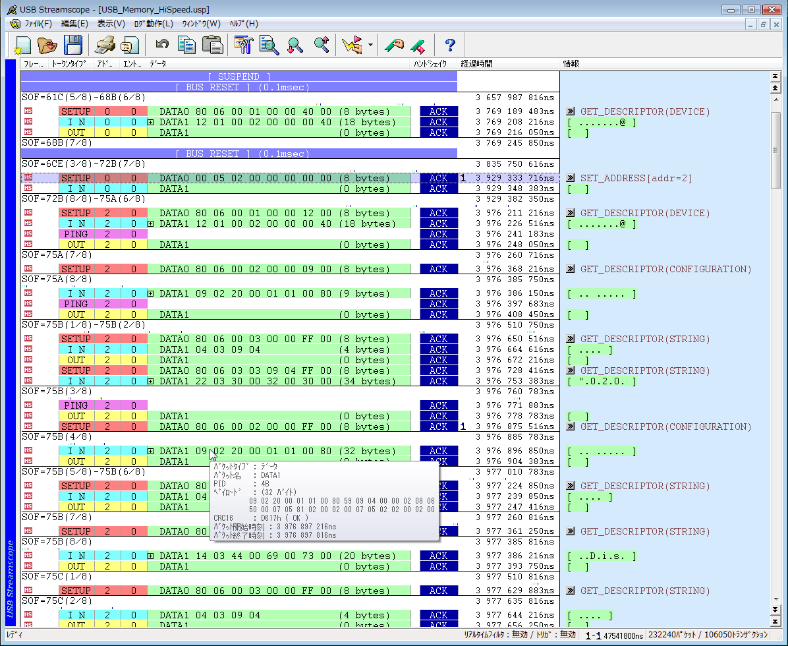Search upward with magnifier up-arrow icon
The width and height of the screenshot is (788, 646).
pyautogui.click(x=321, y=45)
